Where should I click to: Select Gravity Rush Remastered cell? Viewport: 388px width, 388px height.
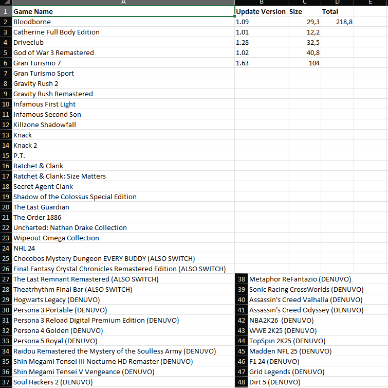pyautogui.click(x=123, y=94)
